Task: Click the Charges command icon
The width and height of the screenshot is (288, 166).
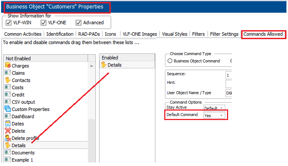Action: pos(7,66)
